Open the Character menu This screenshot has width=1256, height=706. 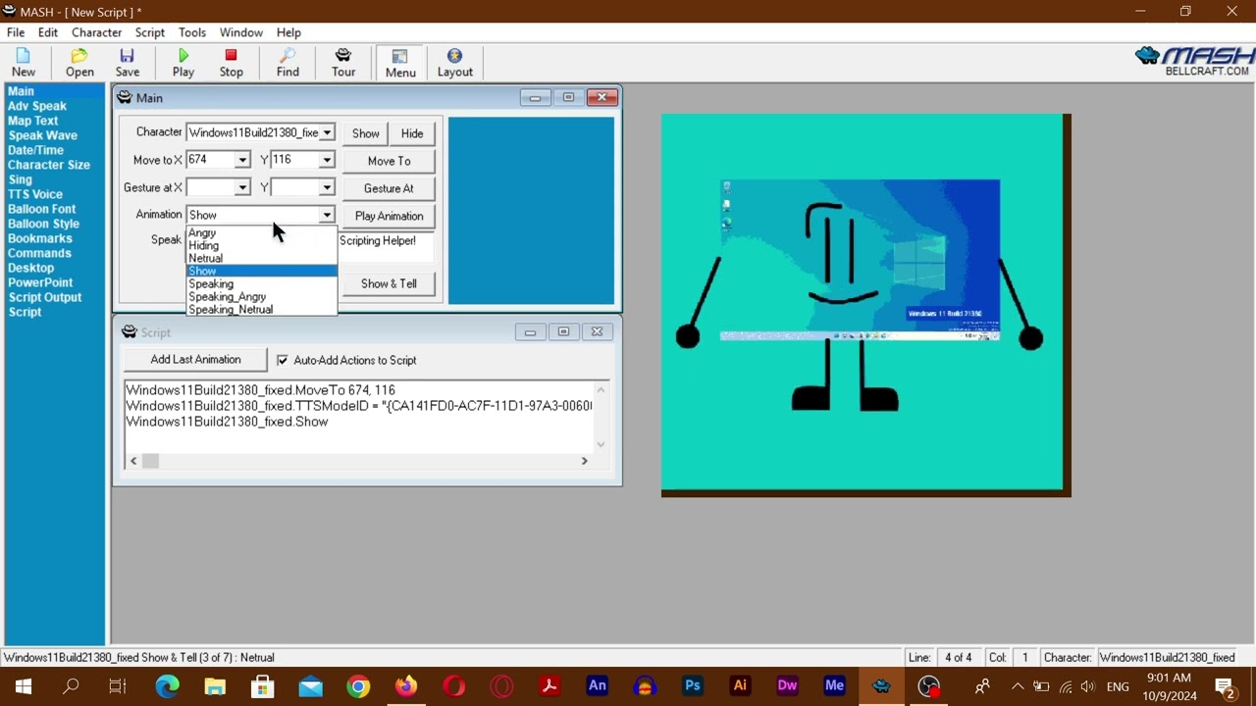(96, 32)
